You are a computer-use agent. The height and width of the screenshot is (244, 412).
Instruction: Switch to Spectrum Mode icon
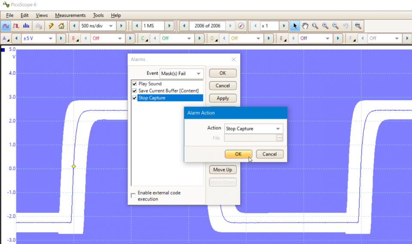click(27, 26)
